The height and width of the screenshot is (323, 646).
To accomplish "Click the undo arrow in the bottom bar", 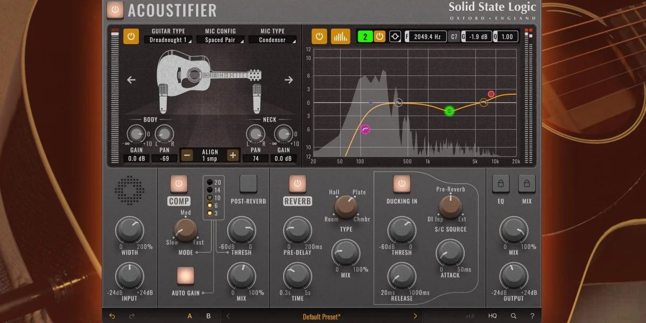I will pyautogui.click(x=113, y=317).
